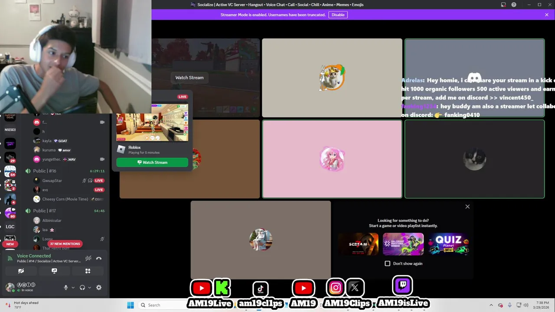The height and width of the screenshot is (312, 555).
Task: Expand the headphone output options arrow
Action: 89,287
